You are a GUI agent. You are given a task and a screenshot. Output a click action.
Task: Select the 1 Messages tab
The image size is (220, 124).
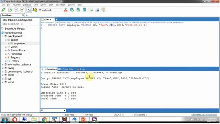pos(49,69)
